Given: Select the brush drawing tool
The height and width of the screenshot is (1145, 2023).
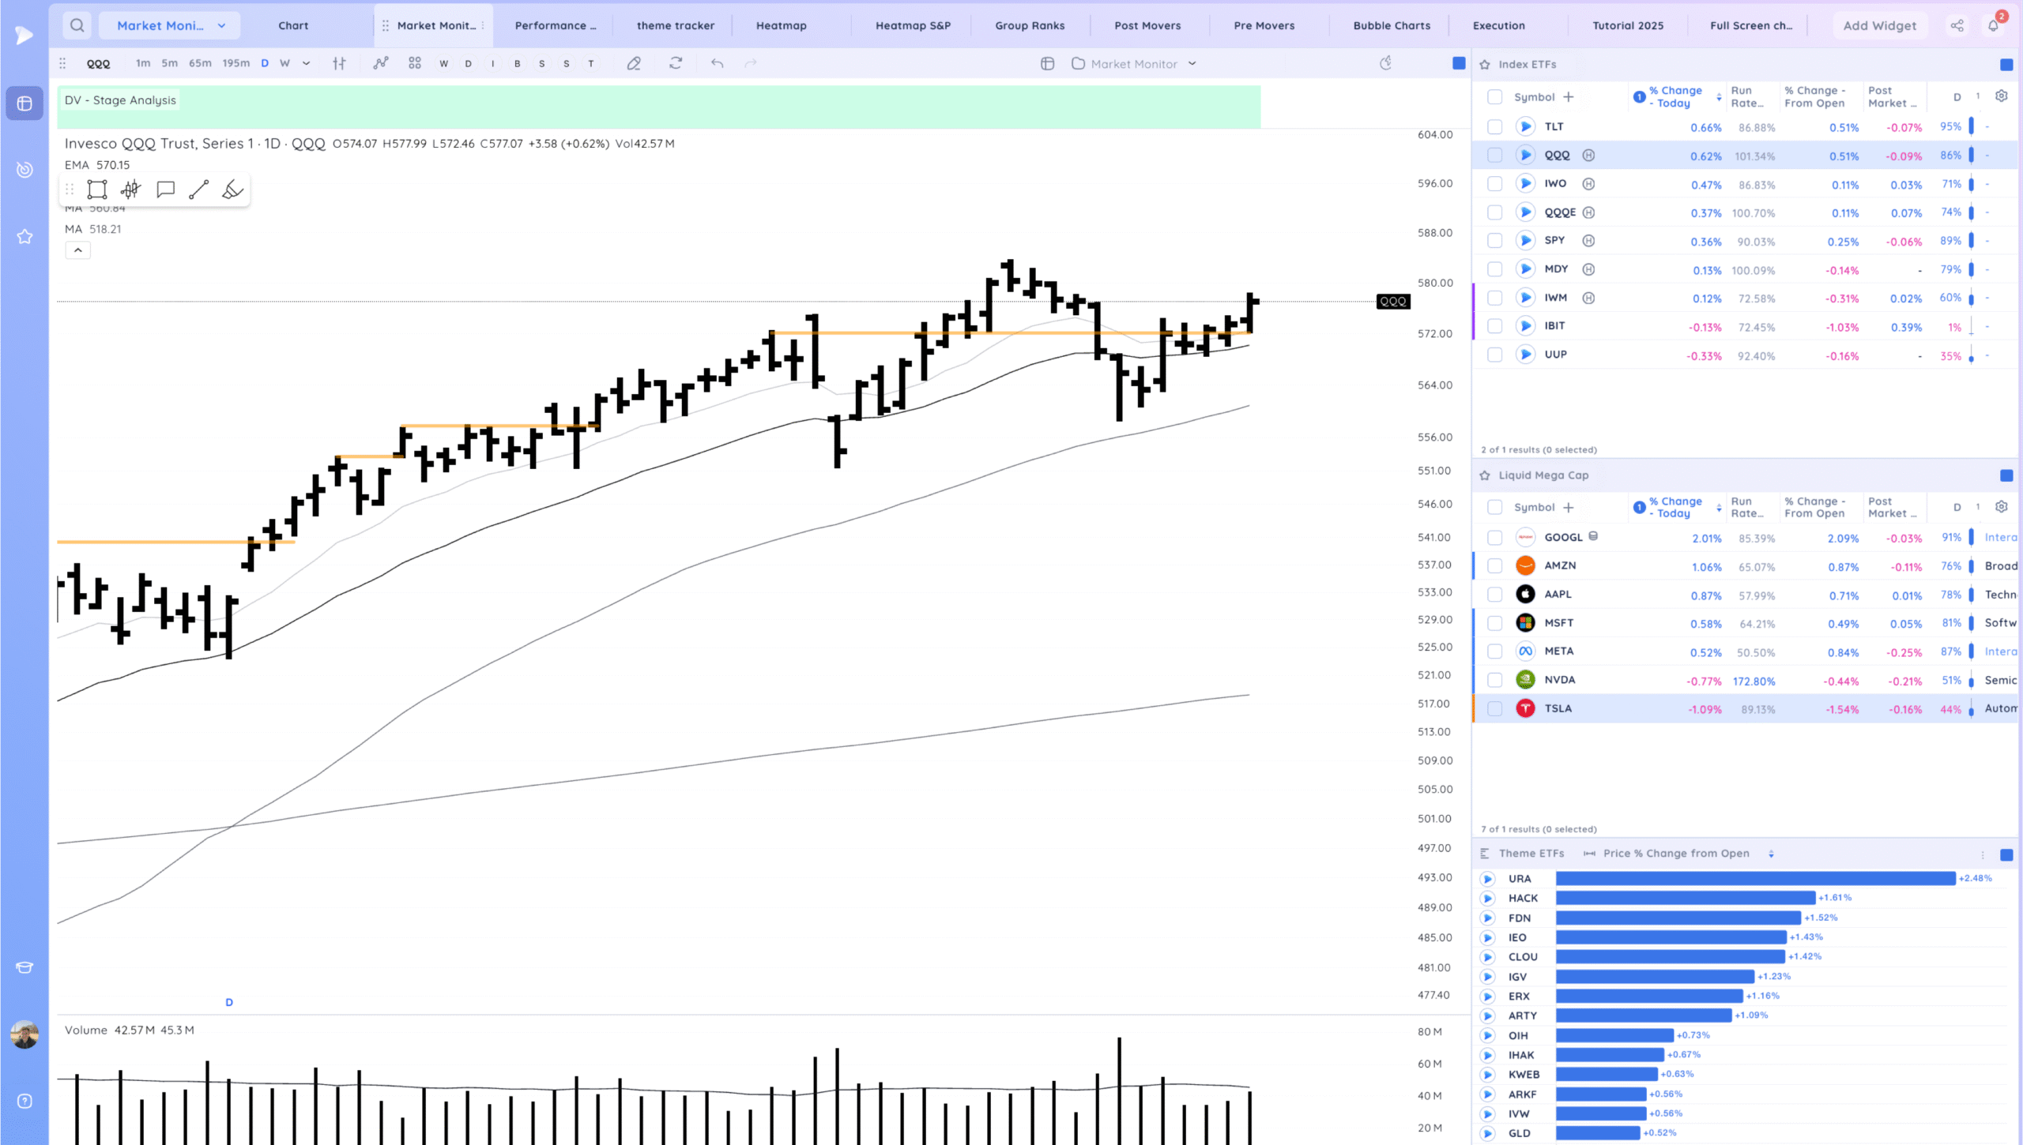Looking at the screenshot, I should click(232, 190).
